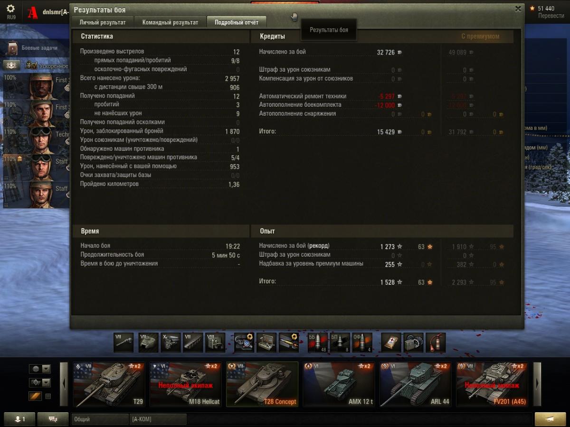
Task: Select the Techn crew member portrait
Action: 41,140
